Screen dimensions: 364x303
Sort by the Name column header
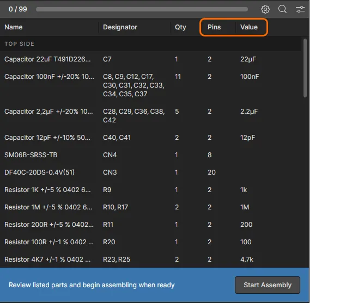[14, 27]
